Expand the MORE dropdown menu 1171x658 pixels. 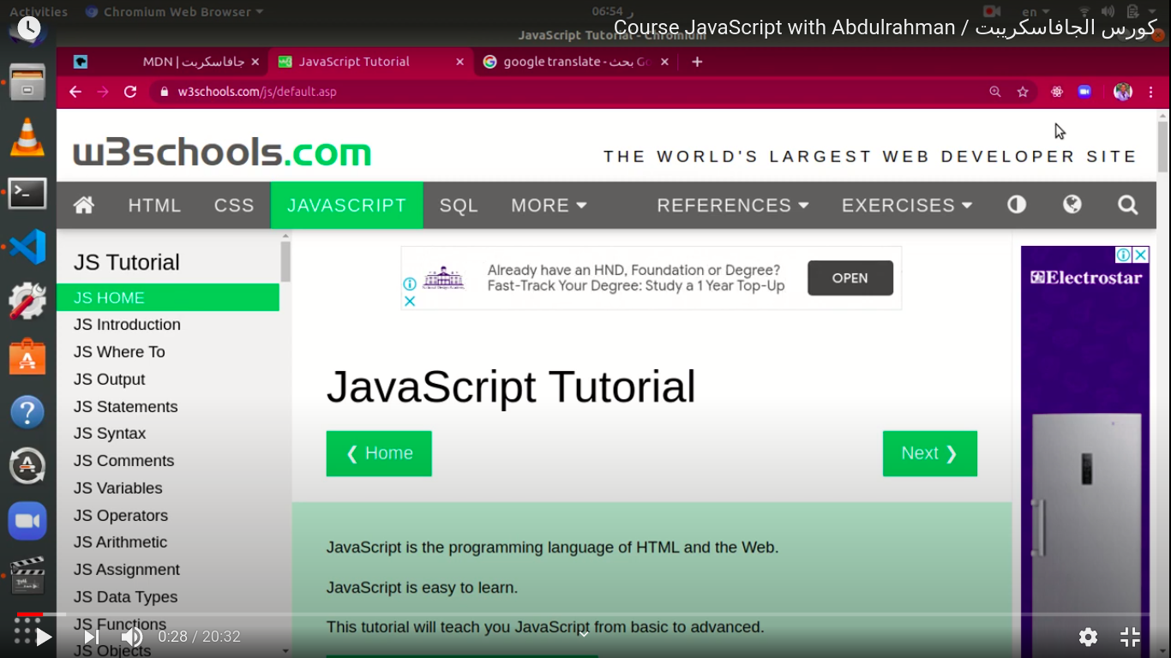549,206
